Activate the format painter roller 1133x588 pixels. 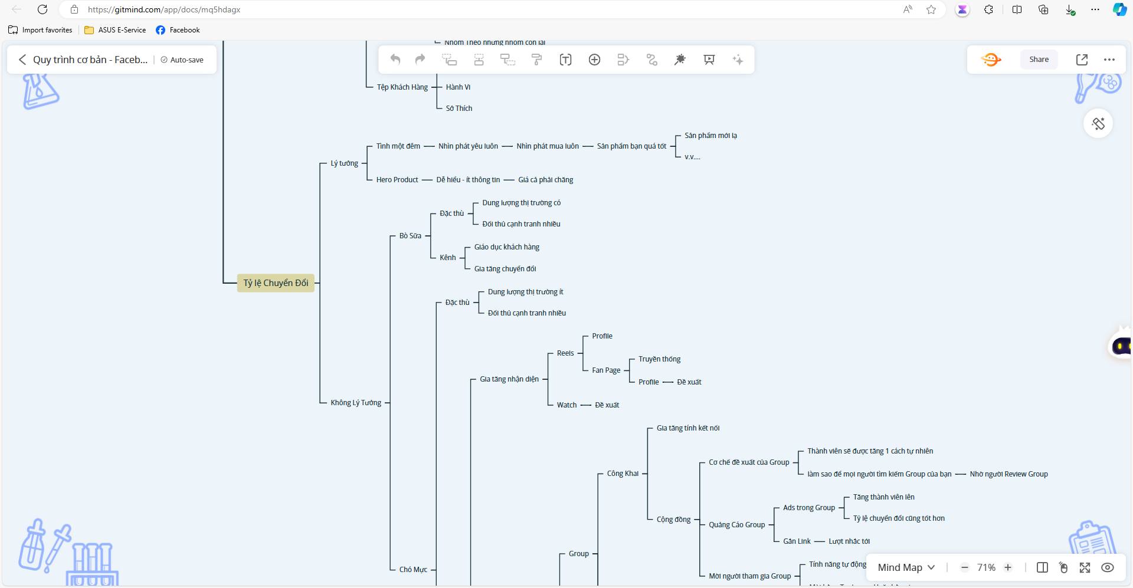point(536,60)
